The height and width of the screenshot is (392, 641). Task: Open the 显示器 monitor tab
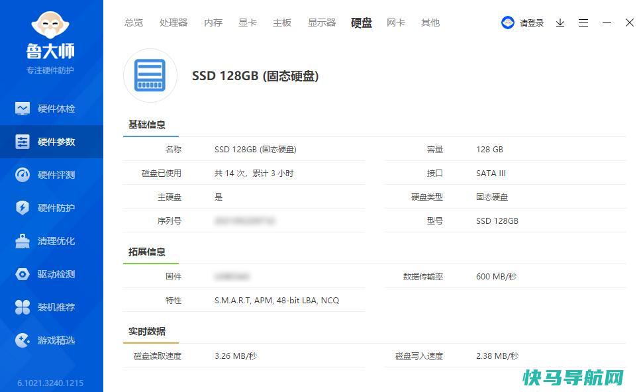[322, 23]
